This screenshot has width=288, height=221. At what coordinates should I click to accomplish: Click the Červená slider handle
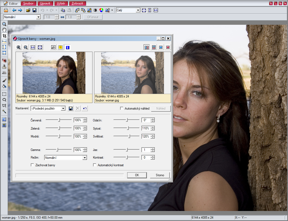coord(59,120)
